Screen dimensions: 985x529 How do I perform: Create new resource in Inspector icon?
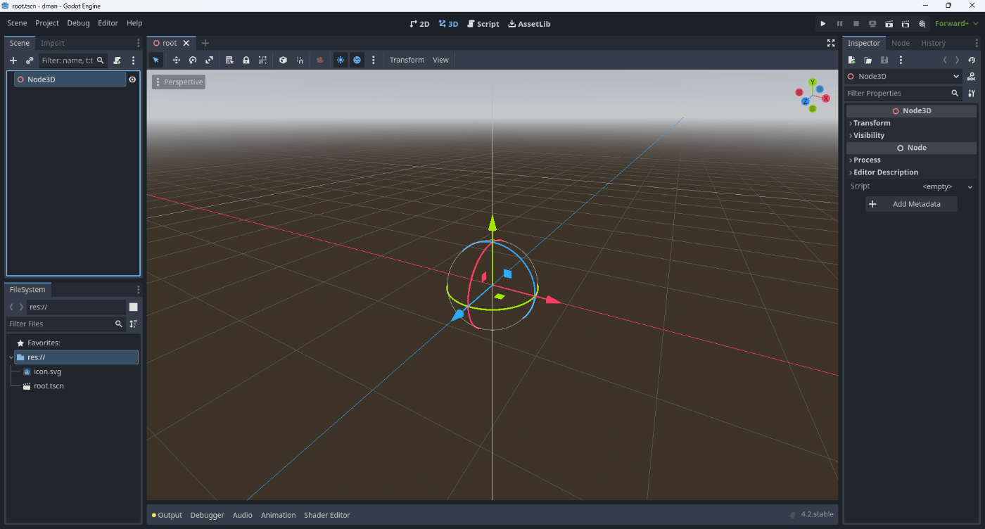tap(851, 60)
